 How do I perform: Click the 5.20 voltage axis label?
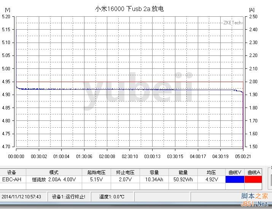6,17
